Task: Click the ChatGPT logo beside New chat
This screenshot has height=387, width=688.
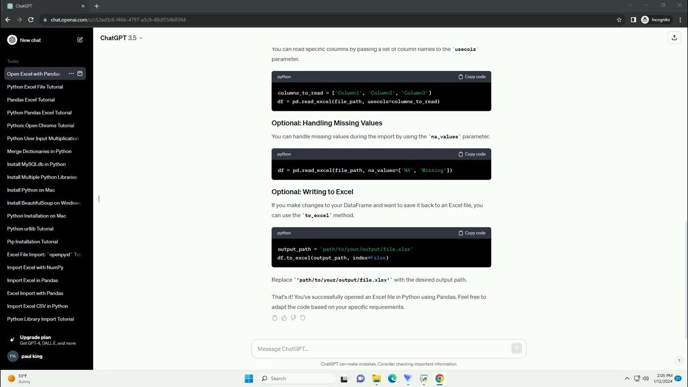Action: point(12,40)
